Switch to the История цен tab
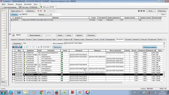The height and width of the screenshot is (95, 169). (152, 40)
